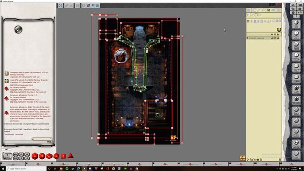Select the rectangle drawing tool in layers panel
Viewport: 304px width, 171px height.
click(x=256, y=15)
